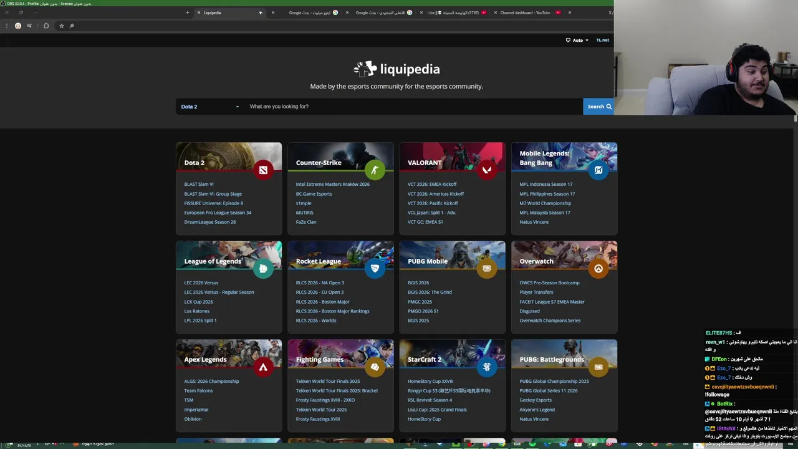This screenshot has width=798, height=449.
Task: Open a new browser tab with plus
Action: tap(187, 12)
